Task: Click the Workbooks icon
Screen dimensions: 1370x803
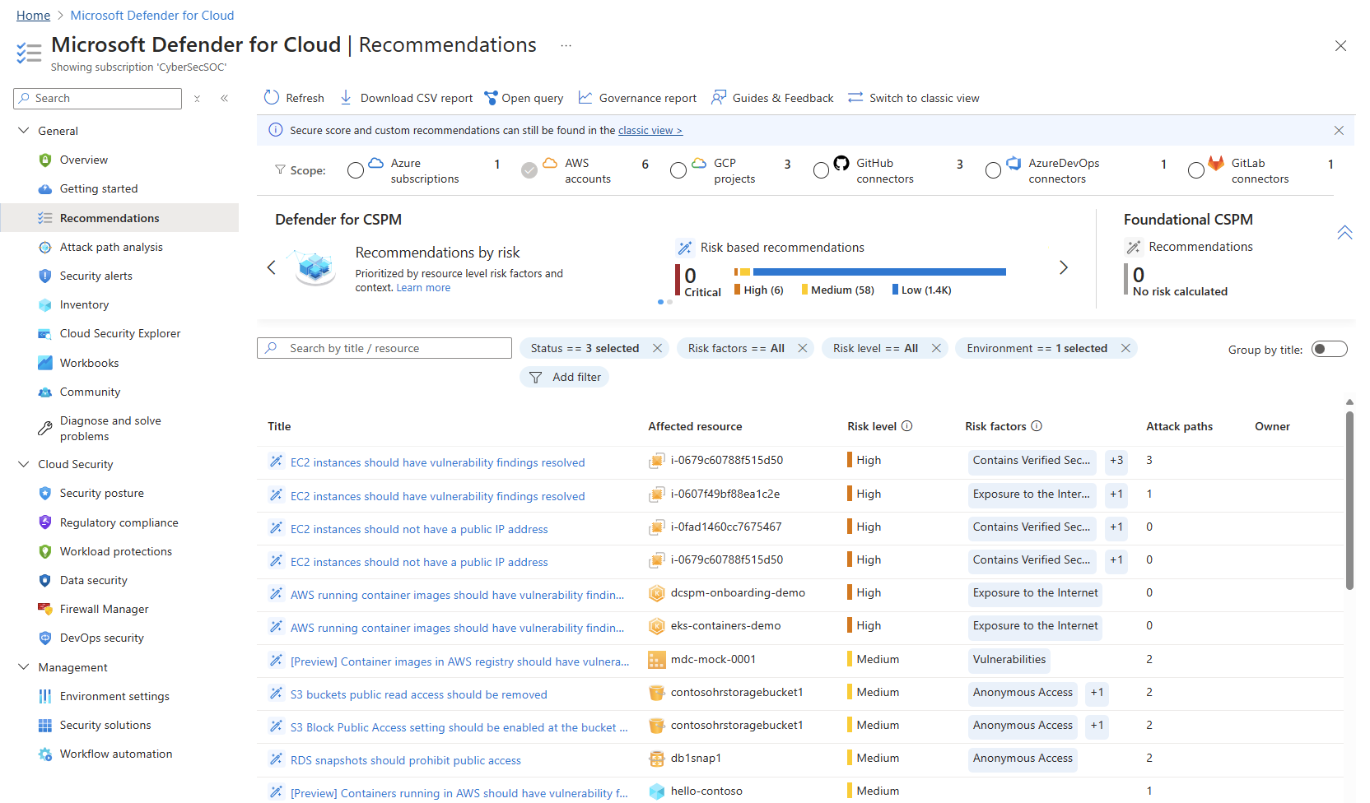Action: [x=45, y=363]
